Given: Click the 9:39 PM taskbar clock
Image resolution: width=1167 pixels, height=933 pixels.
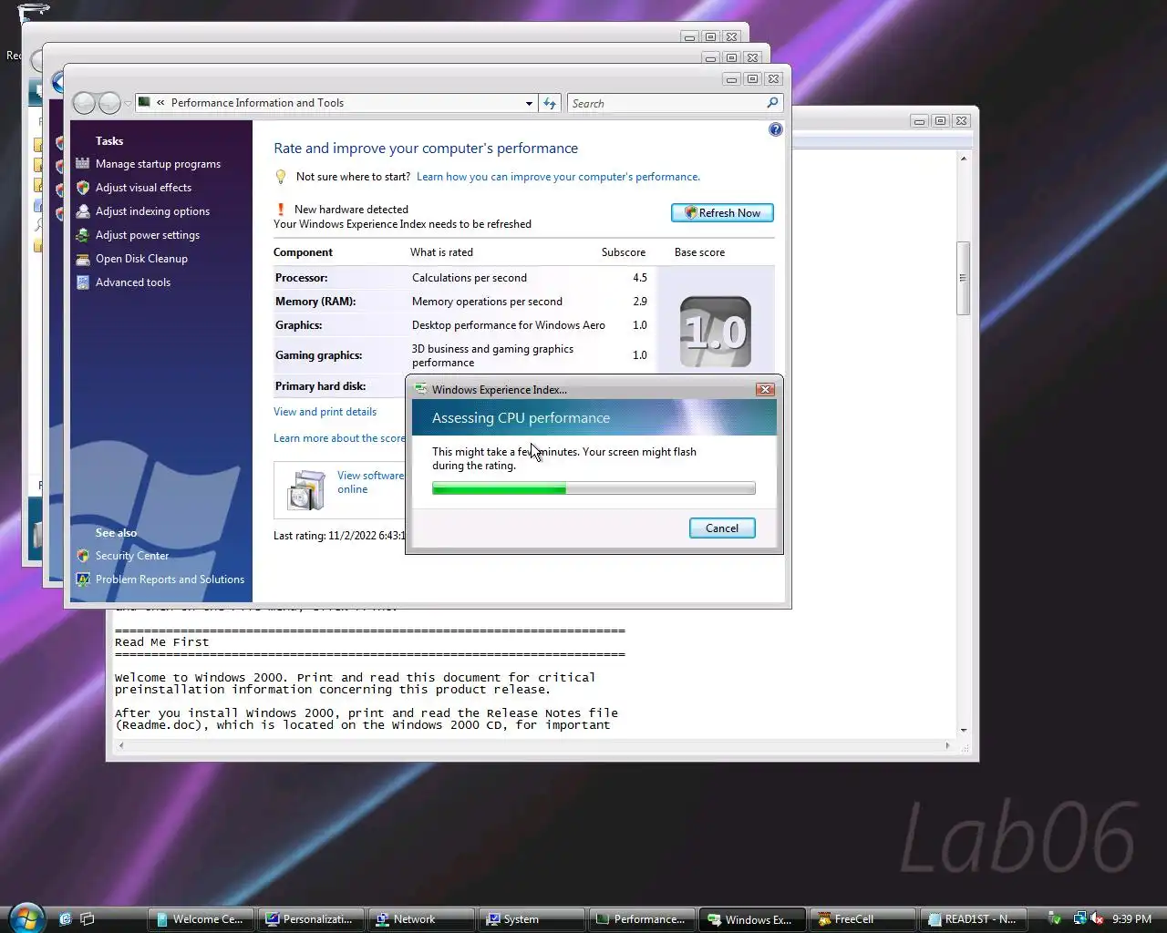Looking at the screenshot, I should tap(1131, 919).
